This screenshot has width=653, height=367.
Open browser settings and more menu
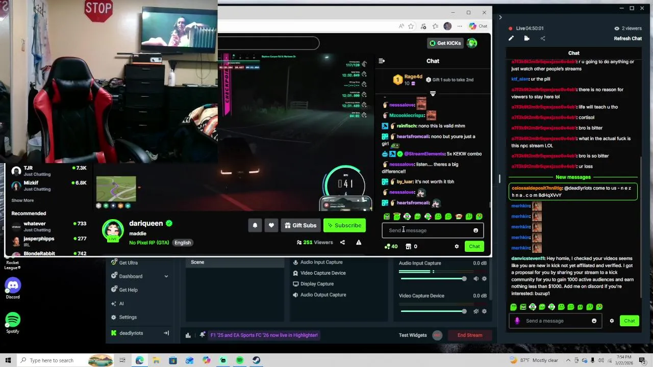460,26
